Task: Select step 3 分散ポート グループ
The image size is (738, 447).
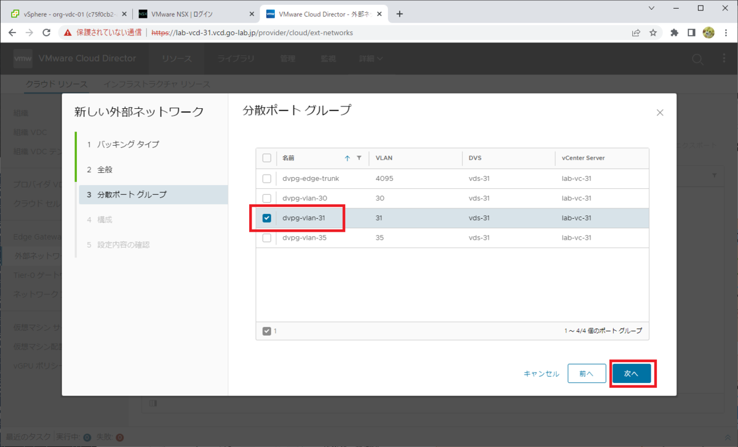Action: (153, 194)
